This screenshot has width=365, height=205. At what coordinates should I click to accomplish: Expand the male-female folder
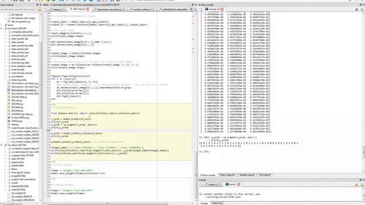tap(5, 69)
